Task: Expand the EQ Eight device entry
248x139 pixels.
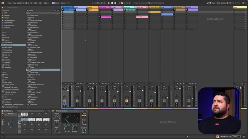Action: (x=27, y=55)
